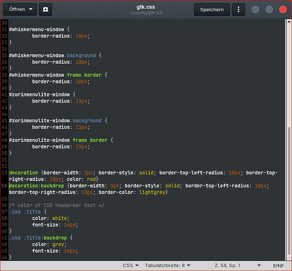Open the Öffnen dropdown arrow
292x271 pixels.
pyautogui.click(x=31, y=9)
